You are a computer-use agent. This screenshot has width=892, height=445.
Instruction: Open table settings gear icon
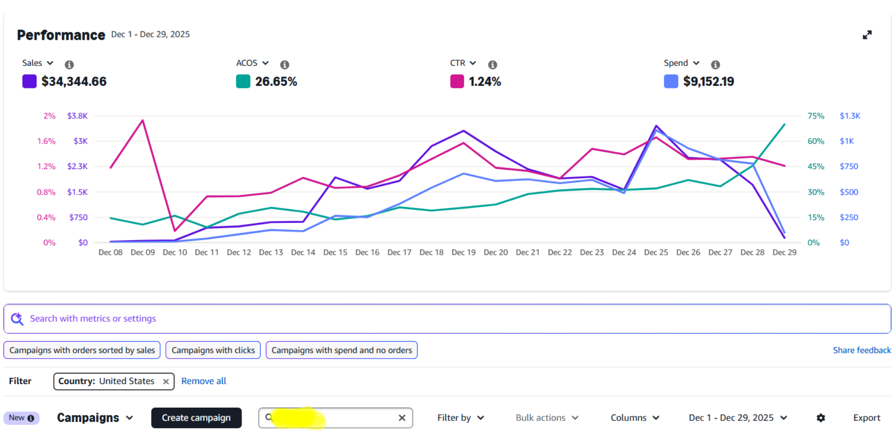click(x=820, y=418)
